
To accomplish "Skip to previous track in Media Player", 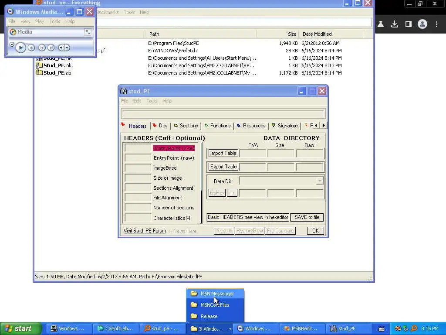I will coord(42,48).
